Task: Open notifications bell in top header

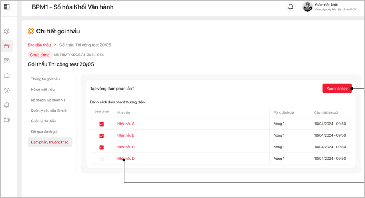Action: 291,7
